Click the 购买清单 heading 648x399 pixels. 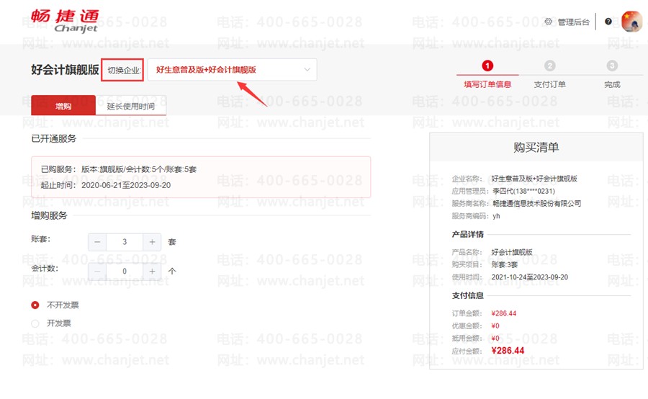(x=536, y=147)
